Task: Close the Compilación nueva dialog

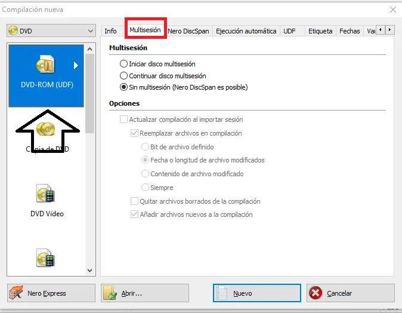Action: (x=393, y=10)
